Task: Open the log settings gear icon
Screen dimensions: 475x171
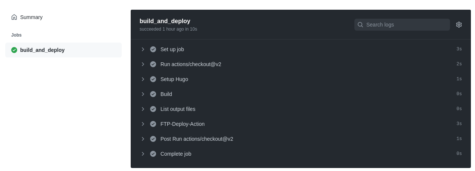Action: (x=459, y=25)
